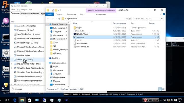Select GeoIP.dat file
The image size is (184, 103).
(80, 31)
